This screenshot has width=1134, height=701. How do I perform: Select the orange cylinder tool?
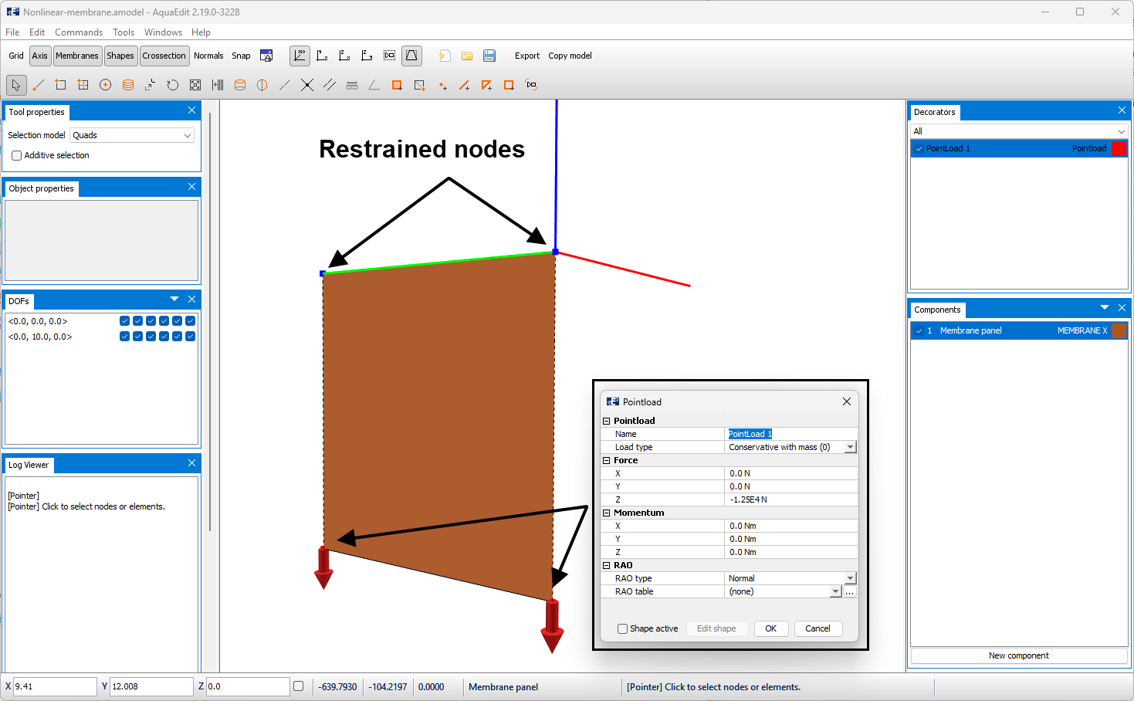coord(128,85)
